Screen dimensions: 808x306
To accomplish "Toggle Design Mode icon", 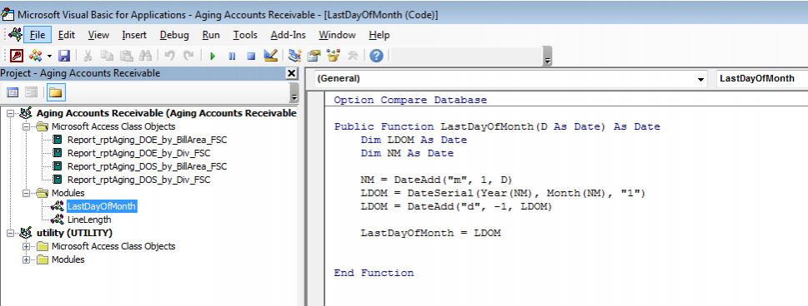I will [270, 56].
